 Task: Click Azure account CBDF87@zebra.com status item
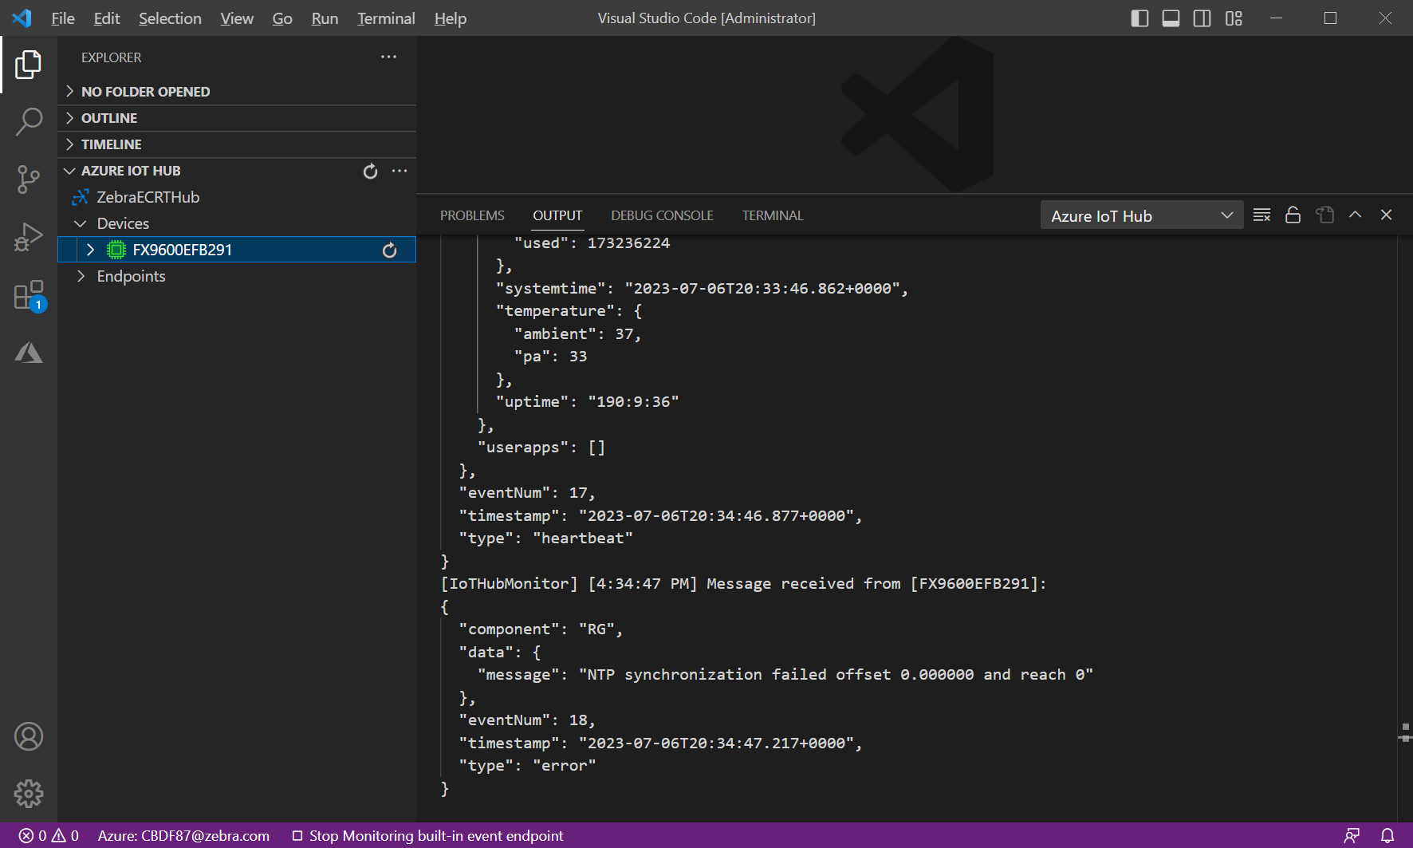tap(183, 835)
